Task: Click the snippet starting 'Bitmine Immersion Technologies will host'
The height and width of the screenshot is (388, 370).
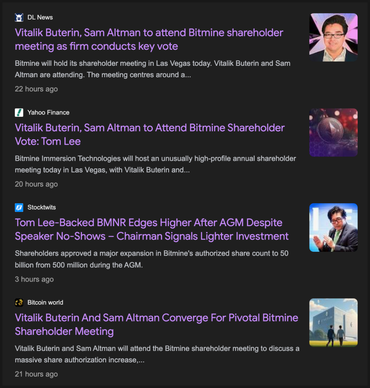Action: click(155, 164)
